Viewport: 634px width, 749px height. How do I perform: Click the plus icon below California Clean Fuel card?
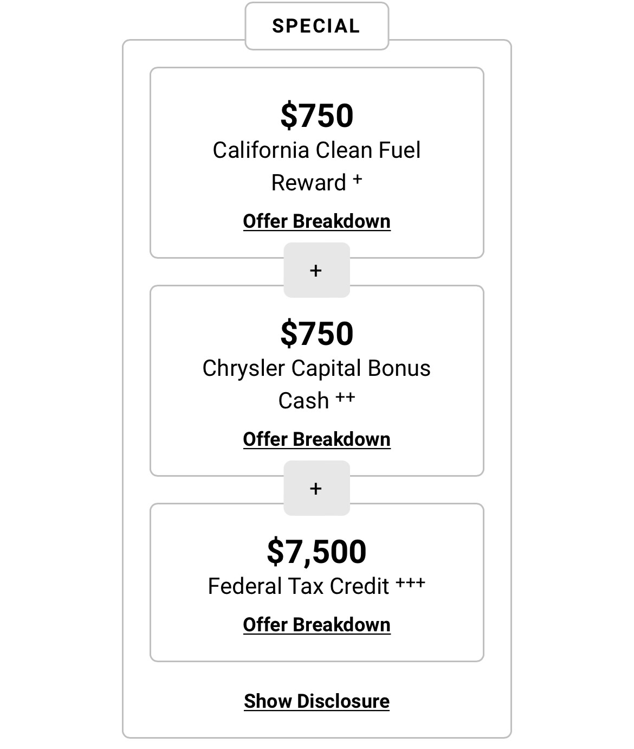click(x=316, y=270)
